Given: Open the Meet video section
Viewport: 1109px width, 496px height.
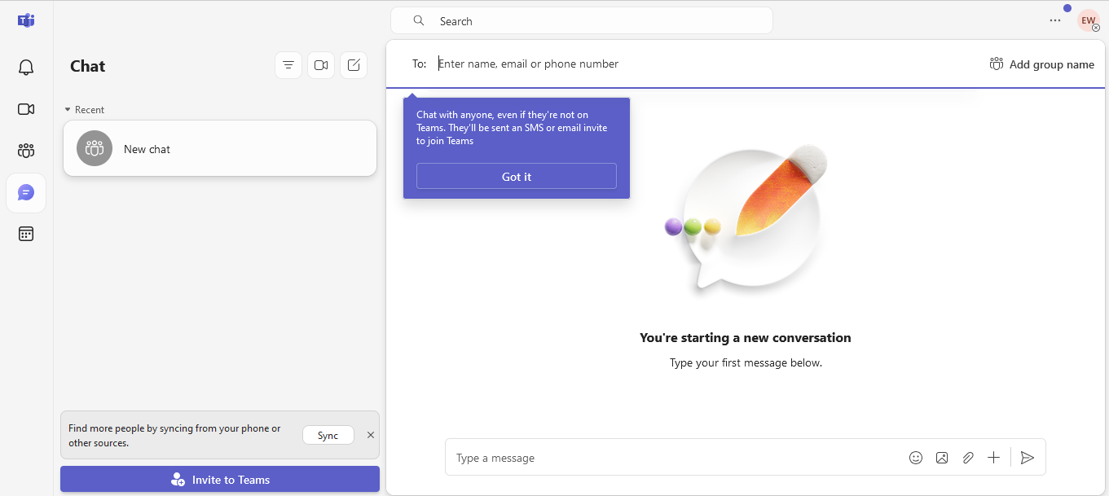Looking at the screenshot, I should (25, 109).
